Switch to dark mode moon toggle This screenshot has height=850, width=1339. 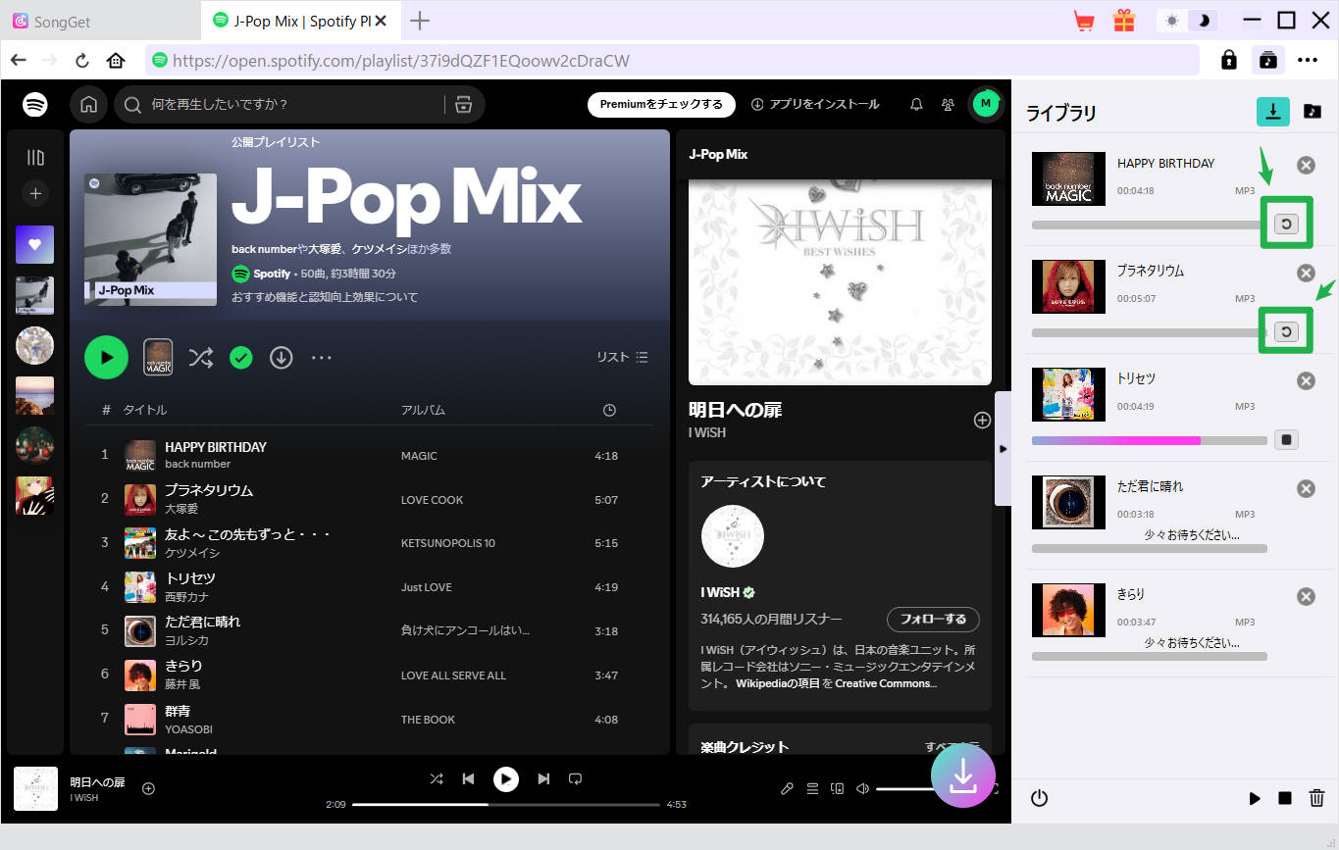[x=1204, y=21]
